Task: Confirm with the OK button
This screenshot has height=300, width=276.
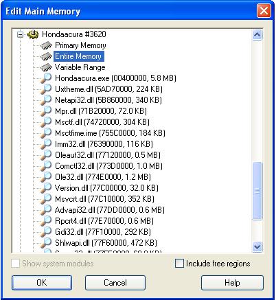Action: (42, 283)
